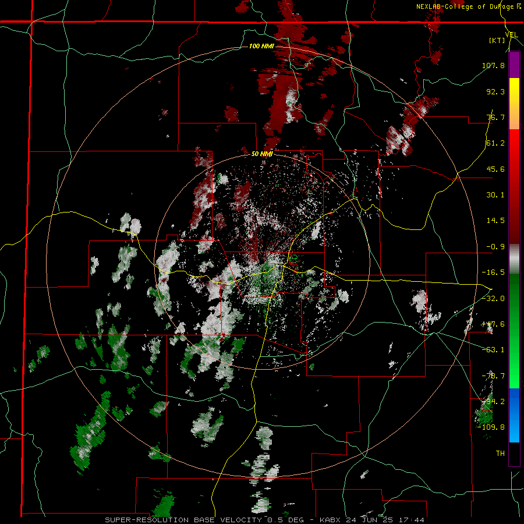Click the 50 NMI range ring label

263,154
